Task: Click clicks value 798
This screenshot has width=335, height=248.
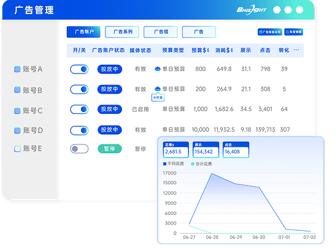Action: (265, 69)
